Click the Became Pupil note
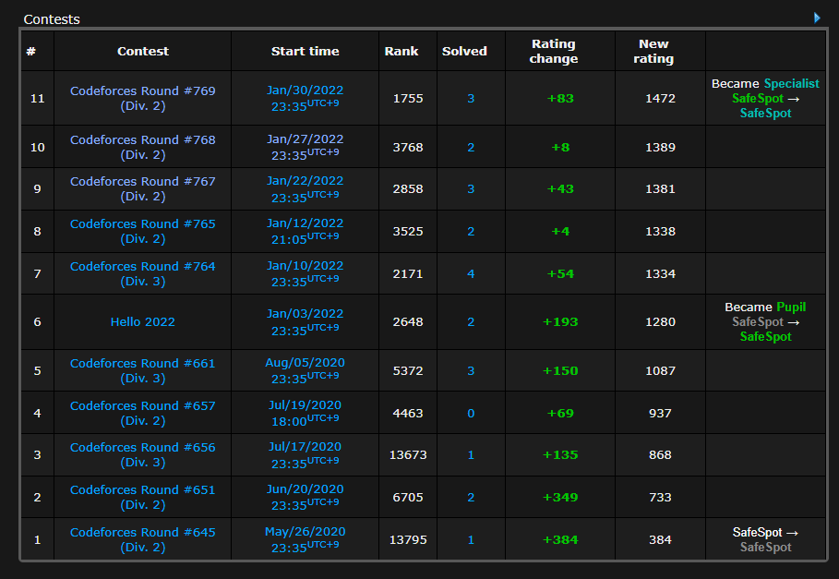This screenshot has width=839, height=579. [765, 321]
